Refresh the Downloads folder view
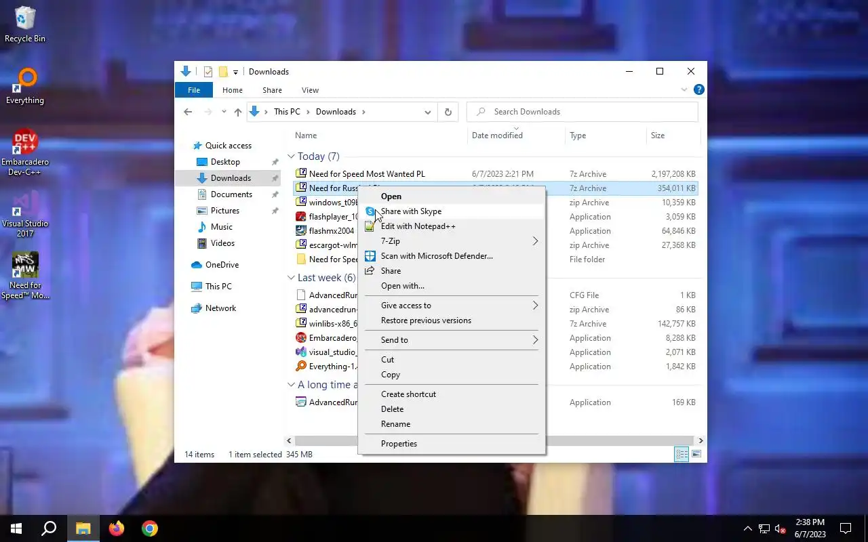This screenshot has height=542, width=868. tap(448, 112)
